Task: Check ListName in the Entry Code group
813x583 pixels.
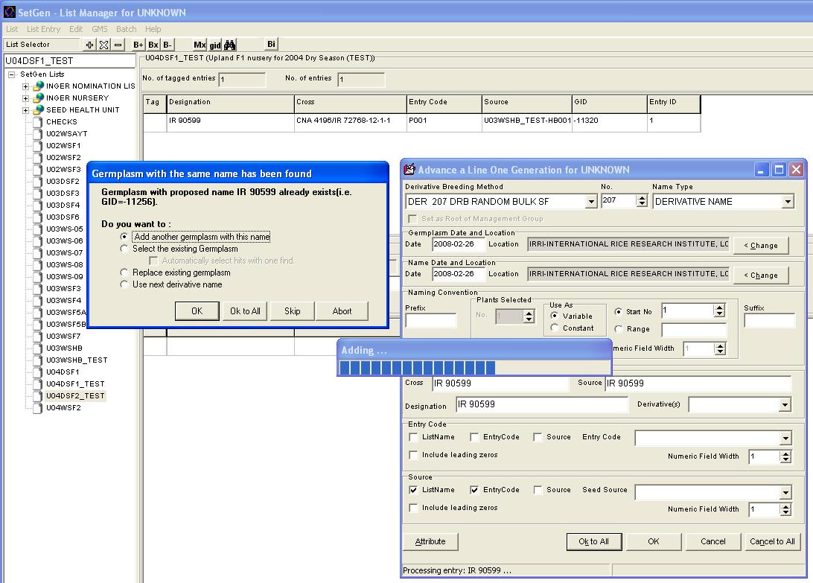Action: [x=413, y=437]
